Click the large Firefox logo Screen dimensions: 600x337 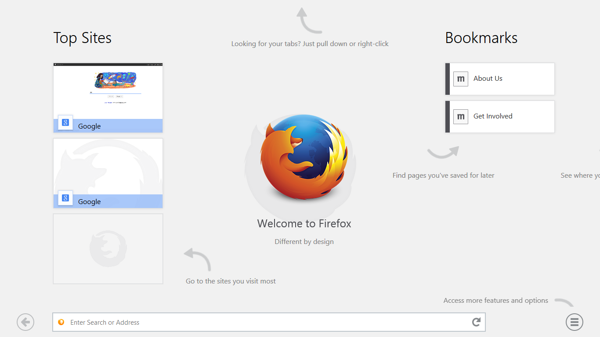coord(304,158)
